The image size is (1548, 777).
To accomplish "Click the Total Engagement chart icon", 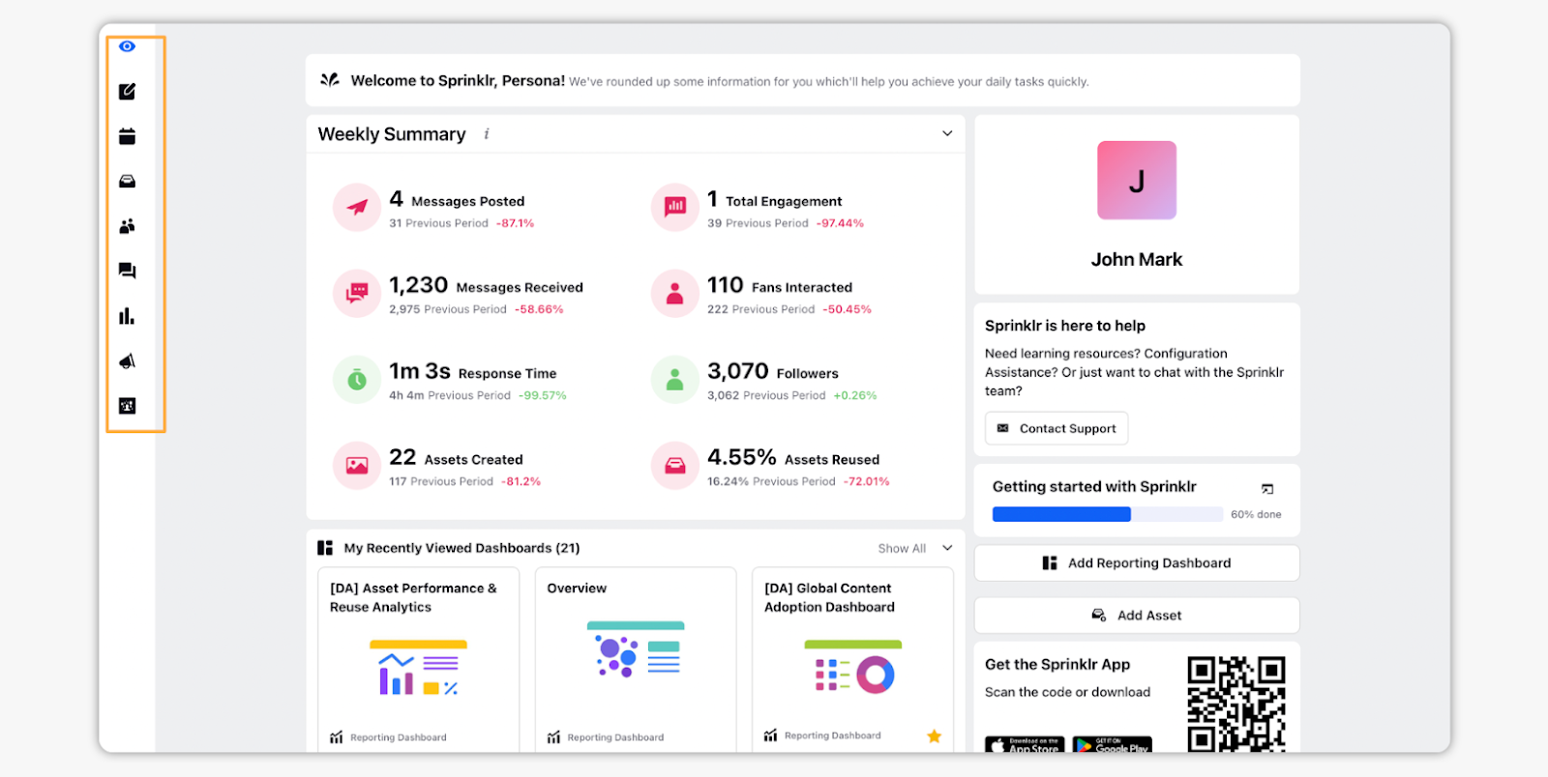I will click(675, 207).
